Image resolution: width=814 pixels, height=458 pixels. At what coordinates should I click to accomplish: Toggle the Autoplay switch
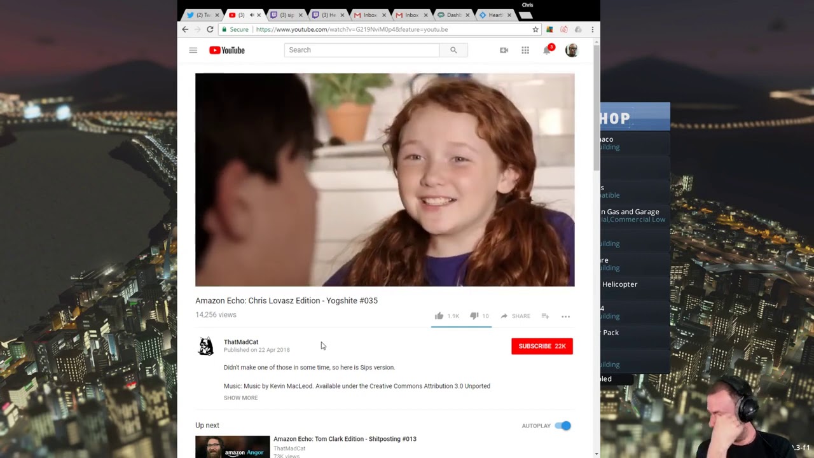(x=563, y=426)
